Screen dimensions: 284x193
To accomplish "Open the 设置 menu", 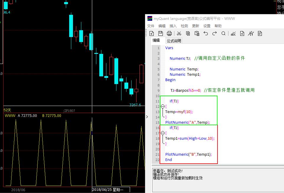I will coord(207,26).
